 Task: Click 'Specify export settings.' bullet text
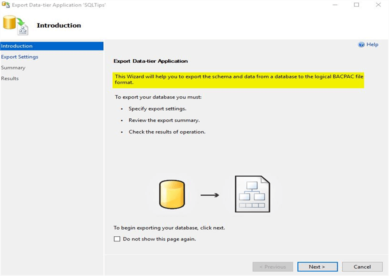pos(157,108)
